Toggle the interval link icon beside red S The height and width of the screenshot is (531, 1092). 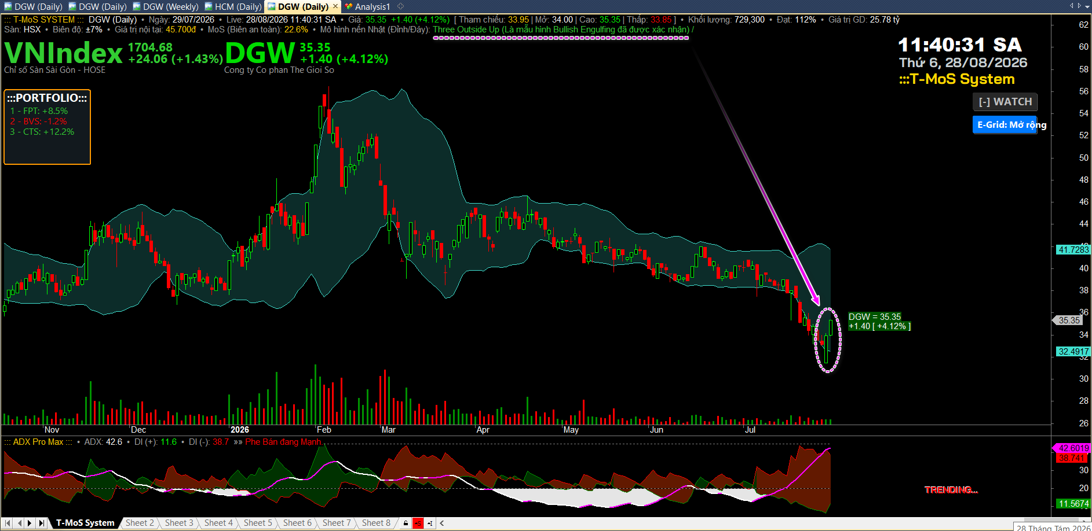(430, 523)
